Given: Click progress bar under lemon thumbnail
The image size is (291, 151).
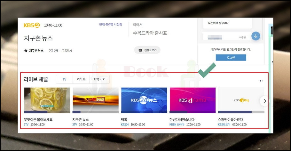Looking at the screenshot, I should pos(47,112).
